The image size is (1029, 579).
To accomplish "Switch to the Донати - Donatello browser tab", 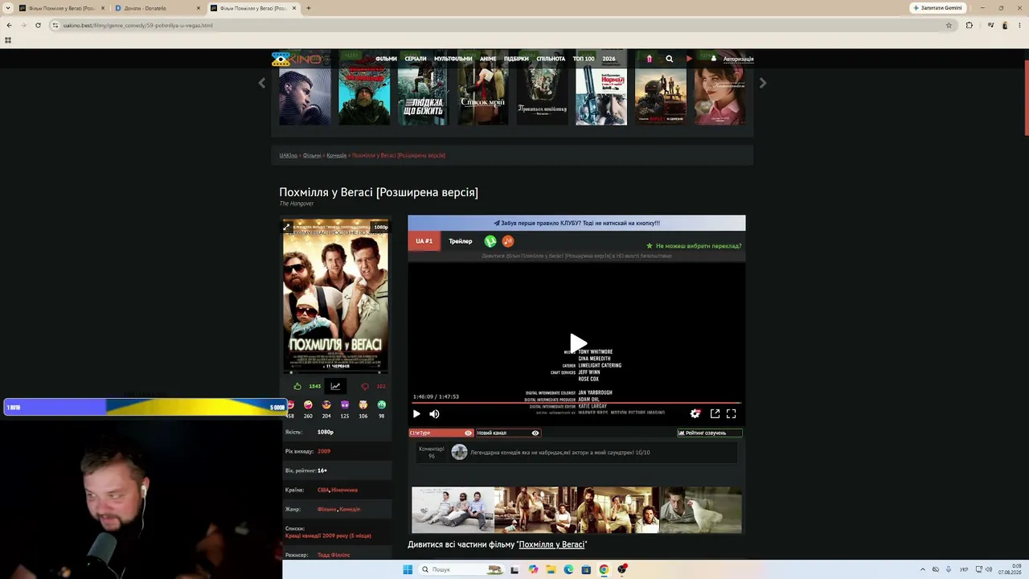I will coord(158,8).
